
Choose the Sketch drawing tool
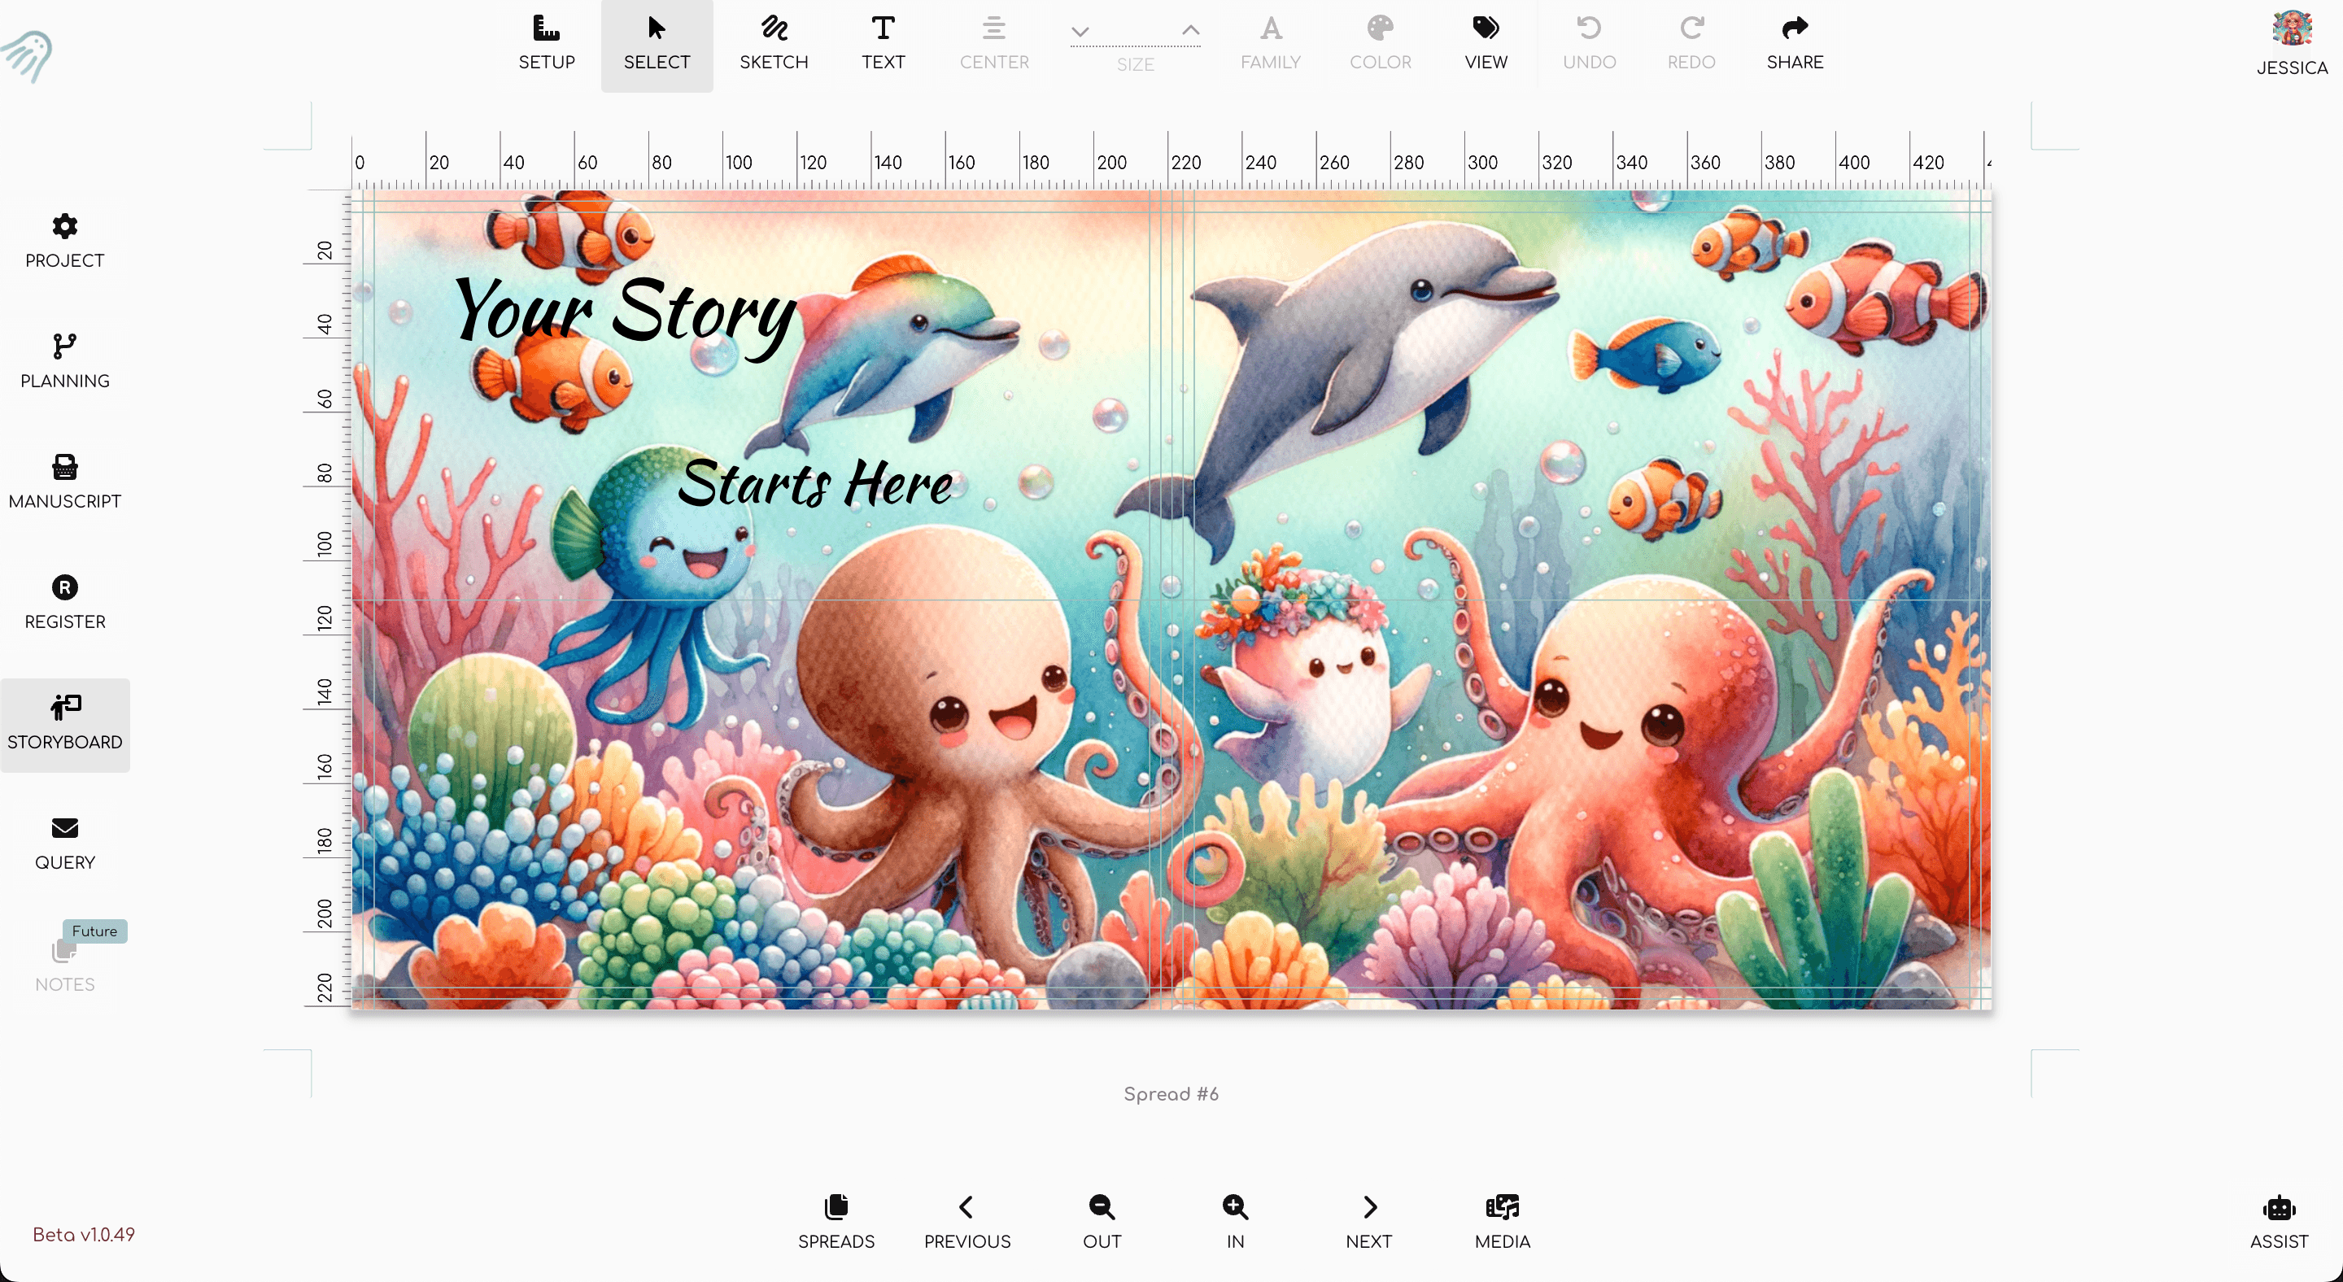tap(773, 44)
